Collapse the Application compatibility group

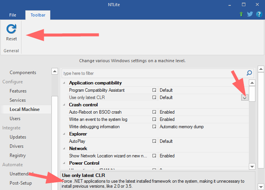coord(64,83)
